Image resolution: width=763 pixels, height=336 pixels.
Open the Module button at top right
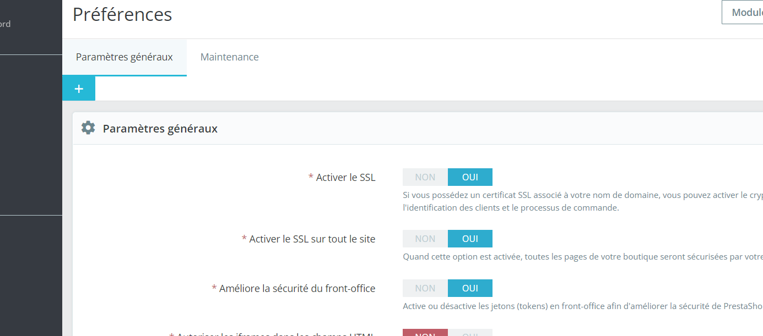pyautogui.click(x=743, y=12)
